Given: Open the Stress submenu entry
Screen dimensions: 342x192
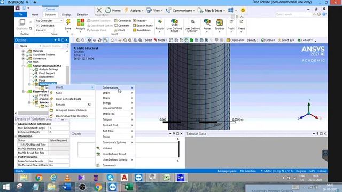Looking at the screenshot, I should coord(115,98).
